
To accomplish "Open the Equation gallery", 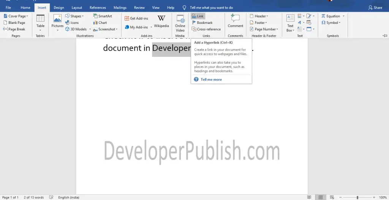I will (x=331, y=16).
